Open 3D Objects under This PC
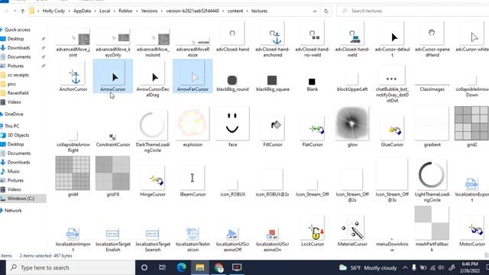Screen dimensions: 489x275 pos(18,135)
